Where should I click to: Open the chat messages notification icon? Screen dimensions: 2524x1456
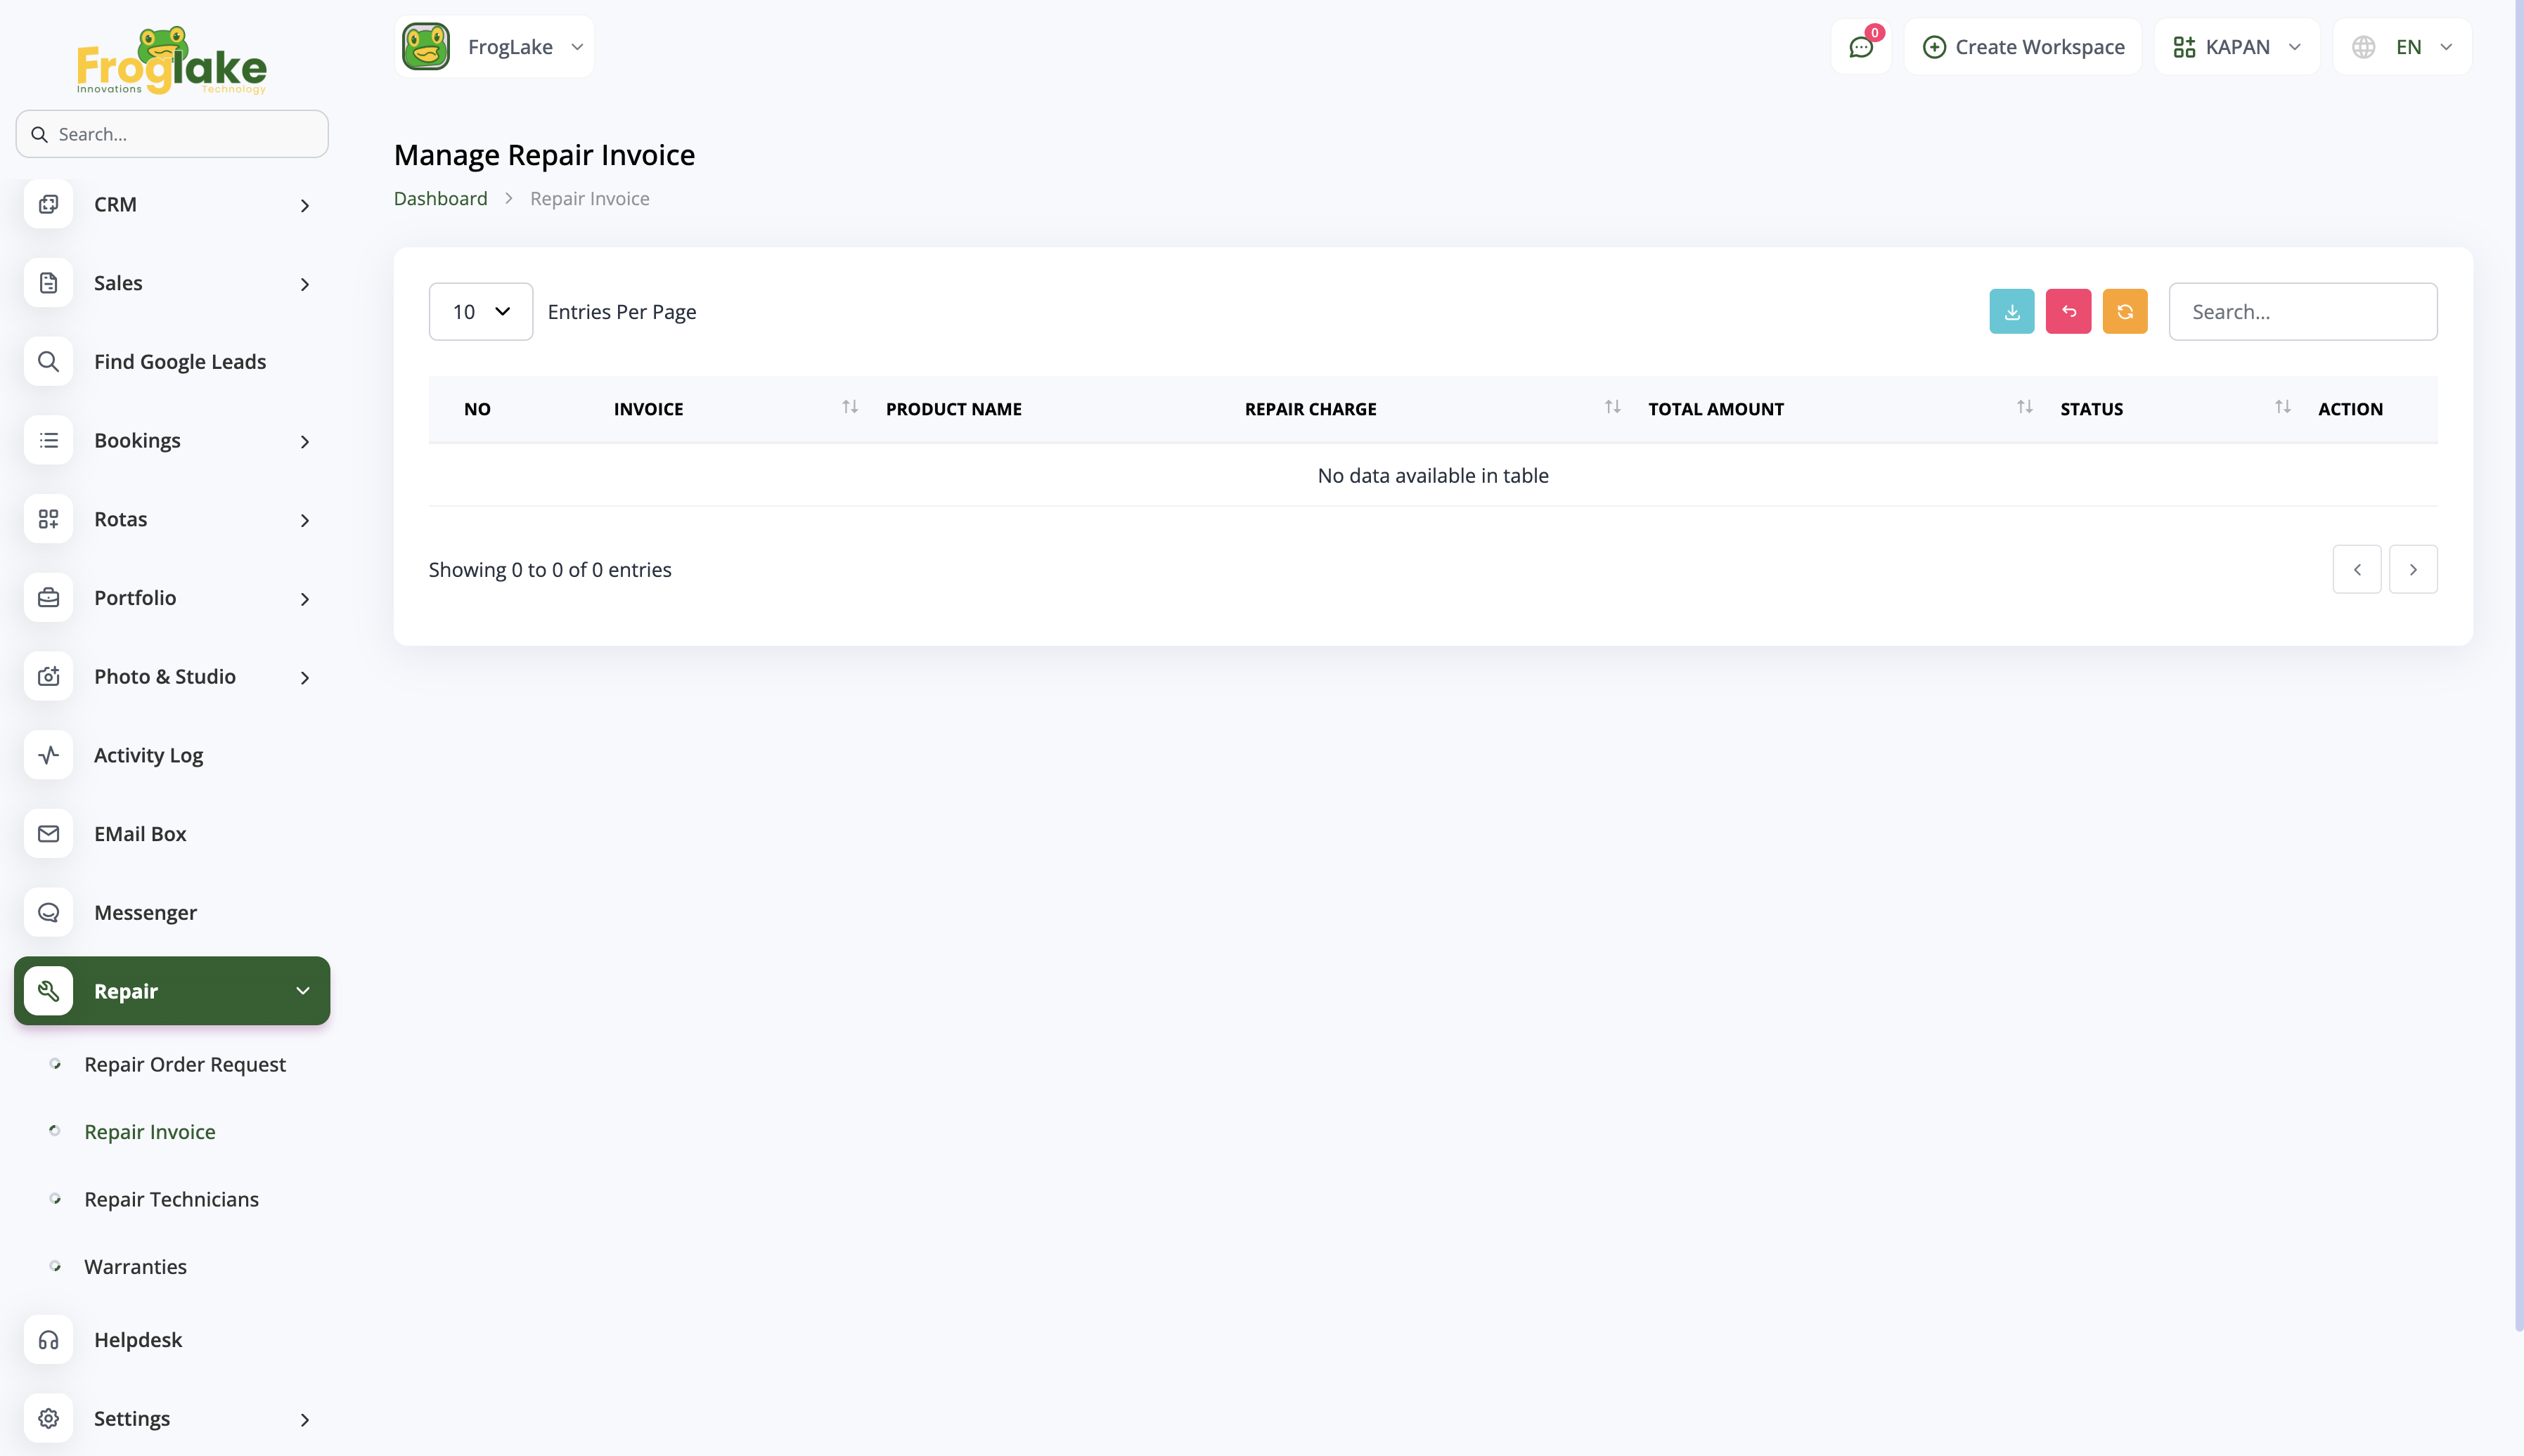pos(1861,47)
